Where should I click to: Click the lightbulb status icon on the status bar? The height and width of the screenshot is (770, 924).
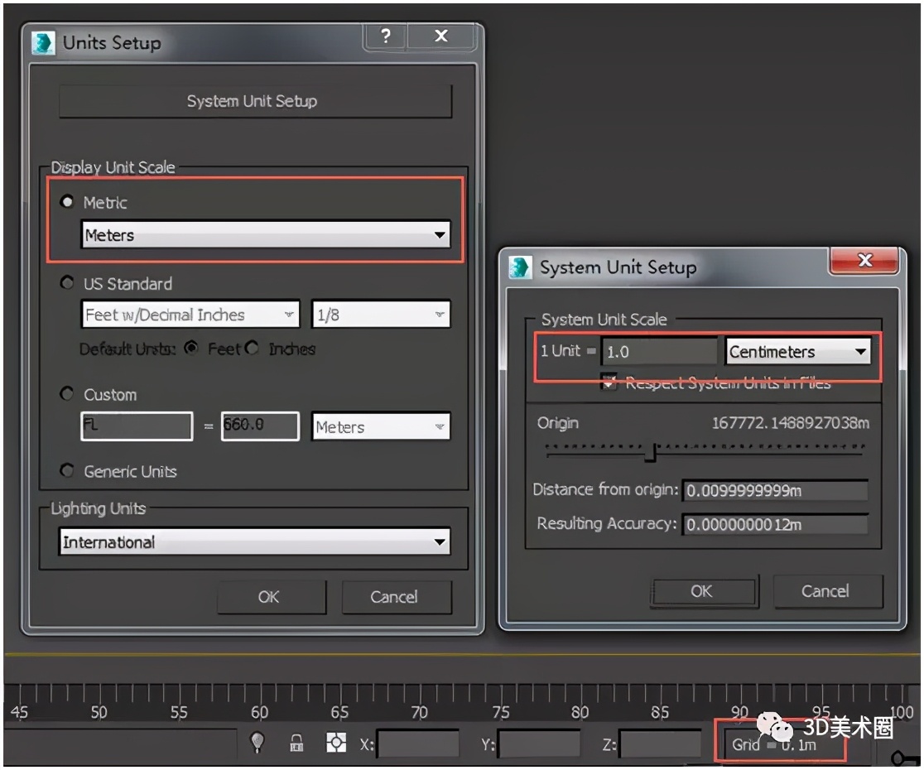pyautogui.click(x=257, y=743)
